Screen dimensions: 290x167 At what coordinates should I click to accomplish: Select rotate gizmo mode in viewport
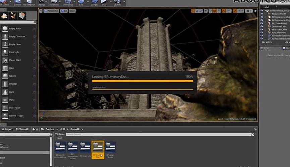(197, 11)
